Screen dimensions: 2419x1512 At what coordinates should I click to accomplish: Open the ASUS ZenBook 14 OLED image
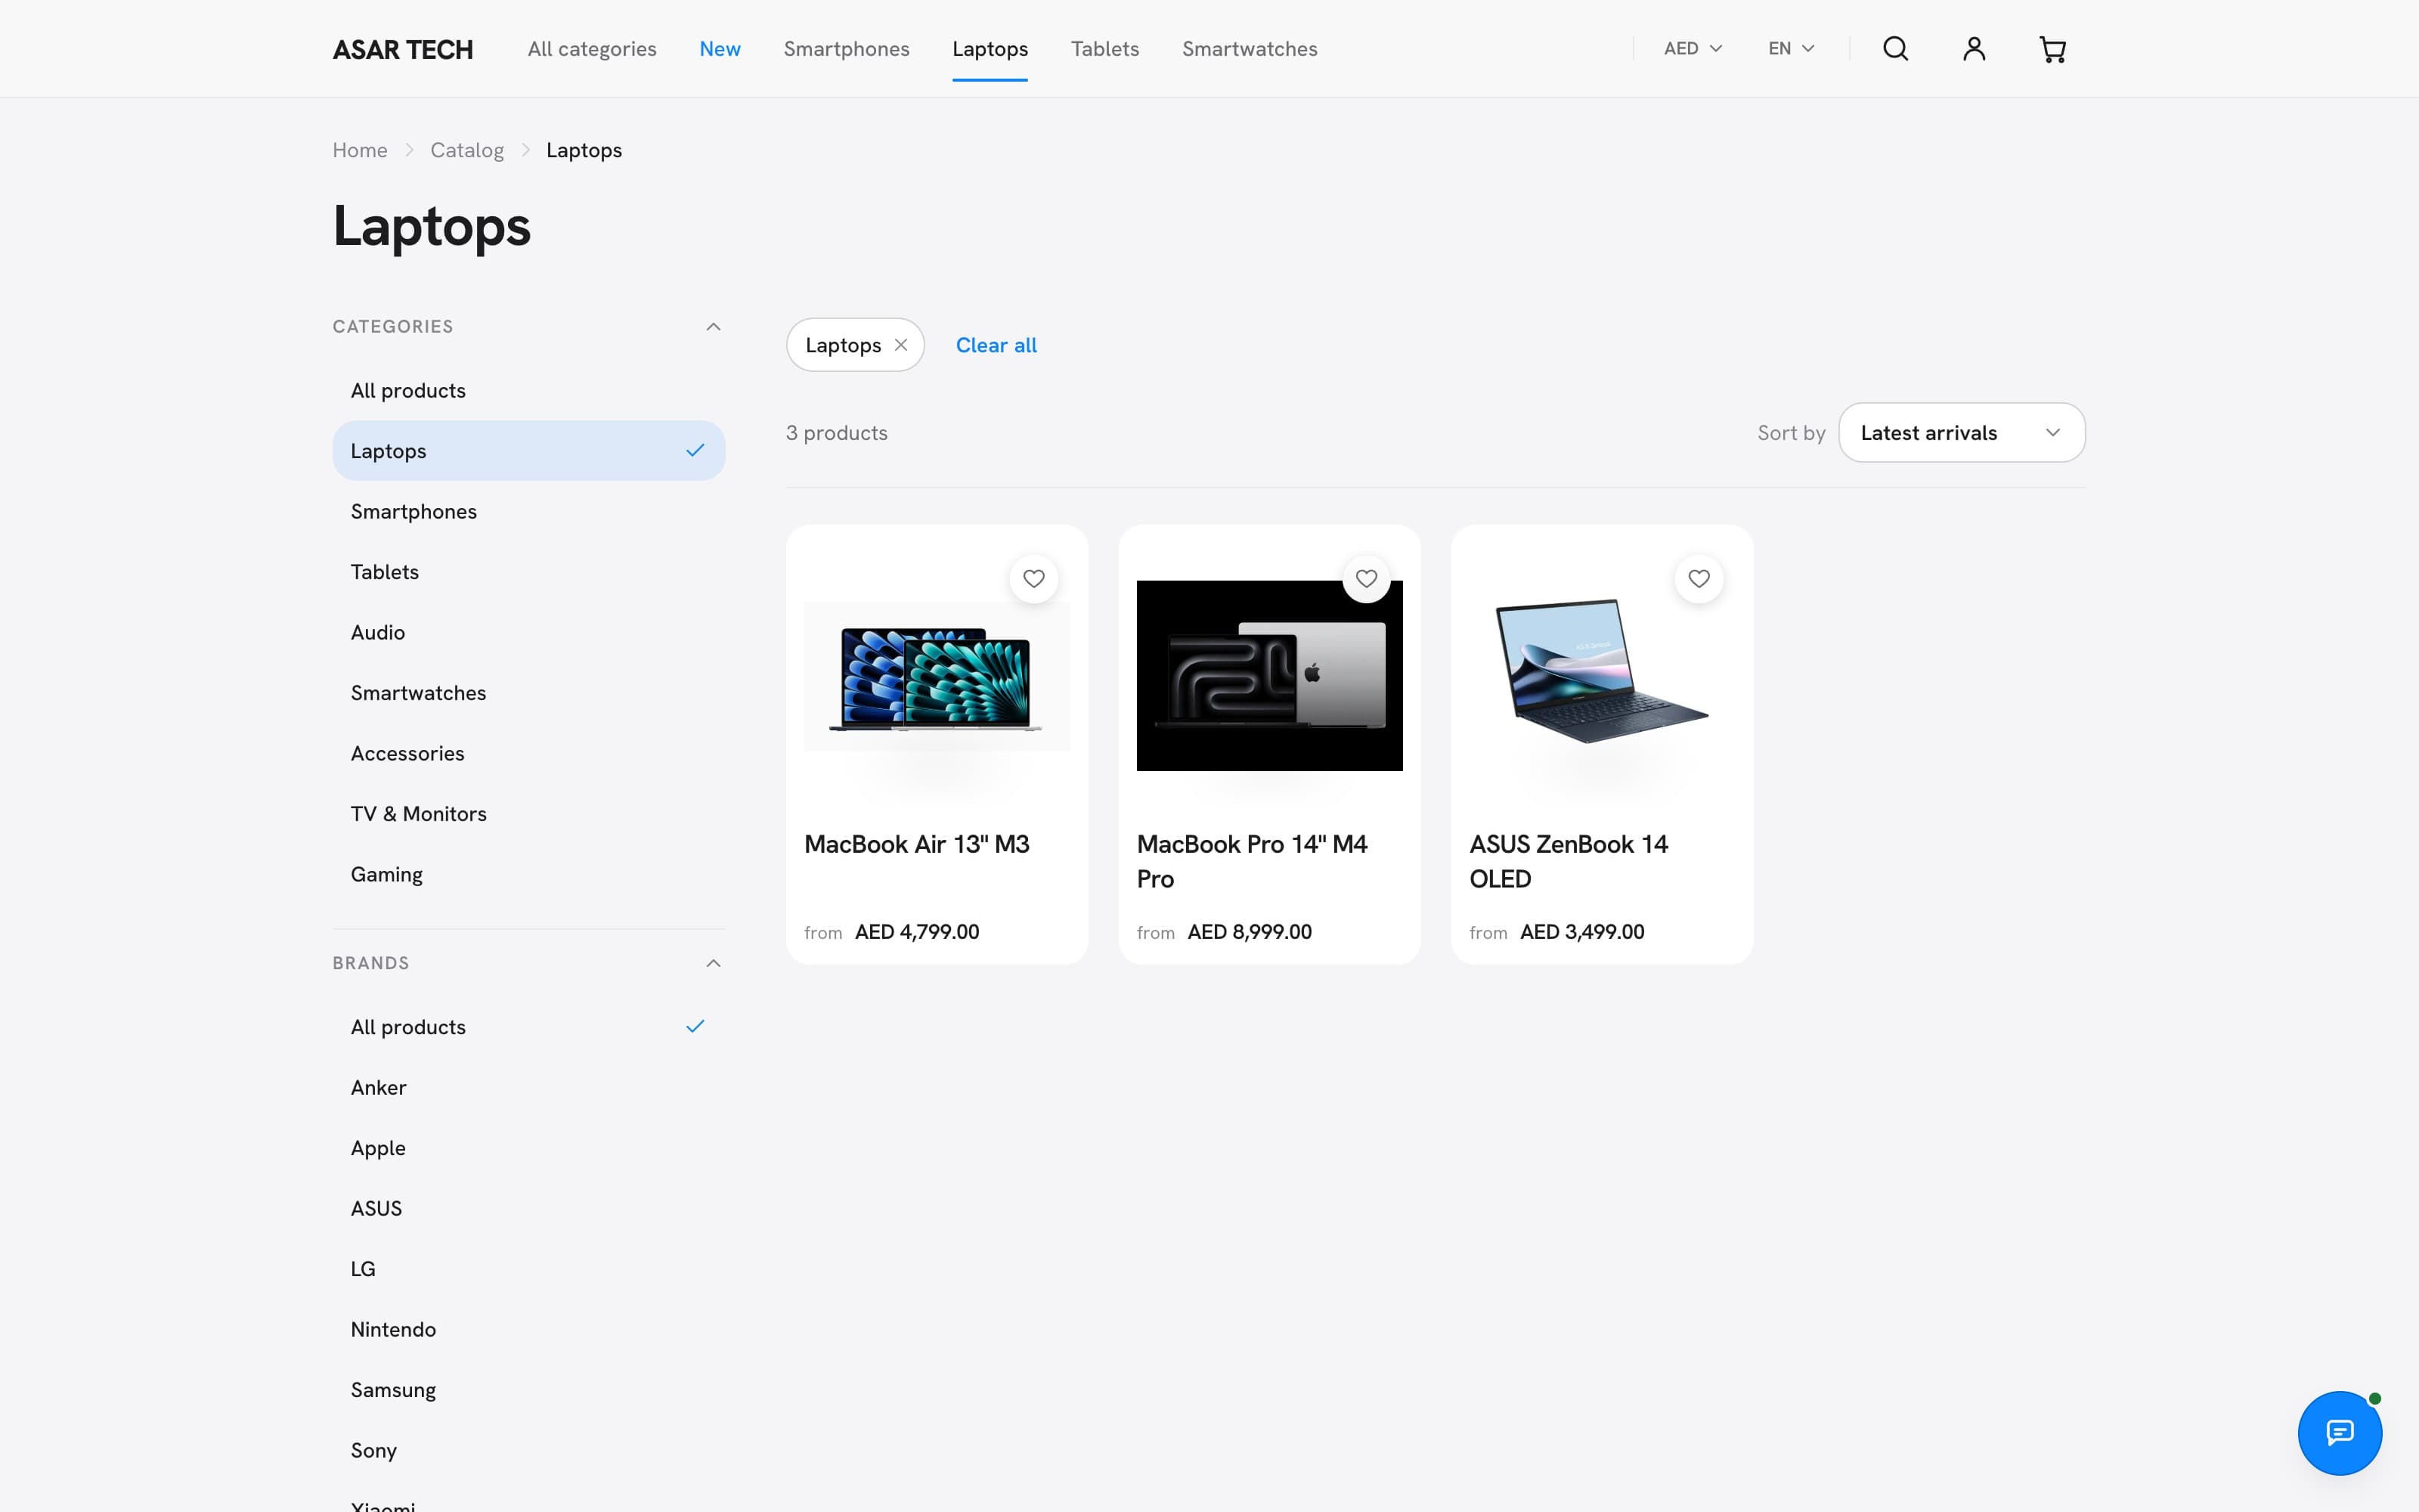click(1603, 671)
